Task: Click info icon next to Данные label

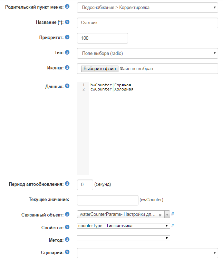Action: [67, 86]
